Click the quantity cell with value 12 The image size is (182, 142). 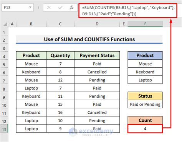pos(60,80)
